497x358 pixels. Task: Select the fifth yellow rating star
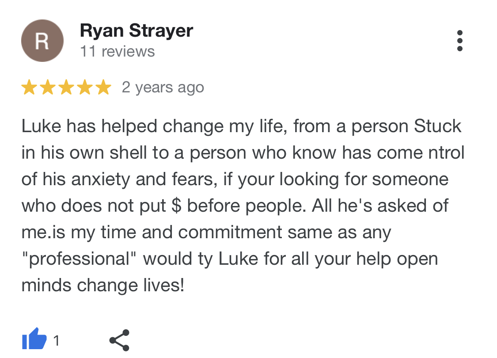pos(104,87)
